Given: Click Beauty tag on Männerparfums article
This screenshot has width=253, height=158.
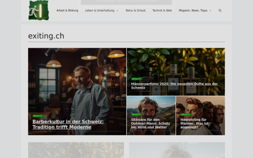Looking at the screenshot, I should 137,79.
